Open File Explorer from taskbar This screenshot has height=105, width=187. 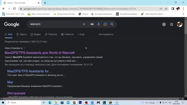click(56, 102)
